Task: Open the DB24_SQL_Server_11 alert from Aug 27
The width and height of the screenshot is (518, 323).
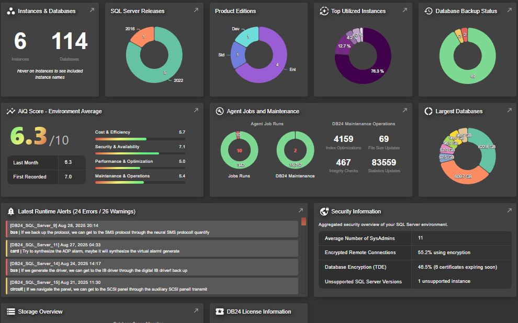Action: point(152,248)
